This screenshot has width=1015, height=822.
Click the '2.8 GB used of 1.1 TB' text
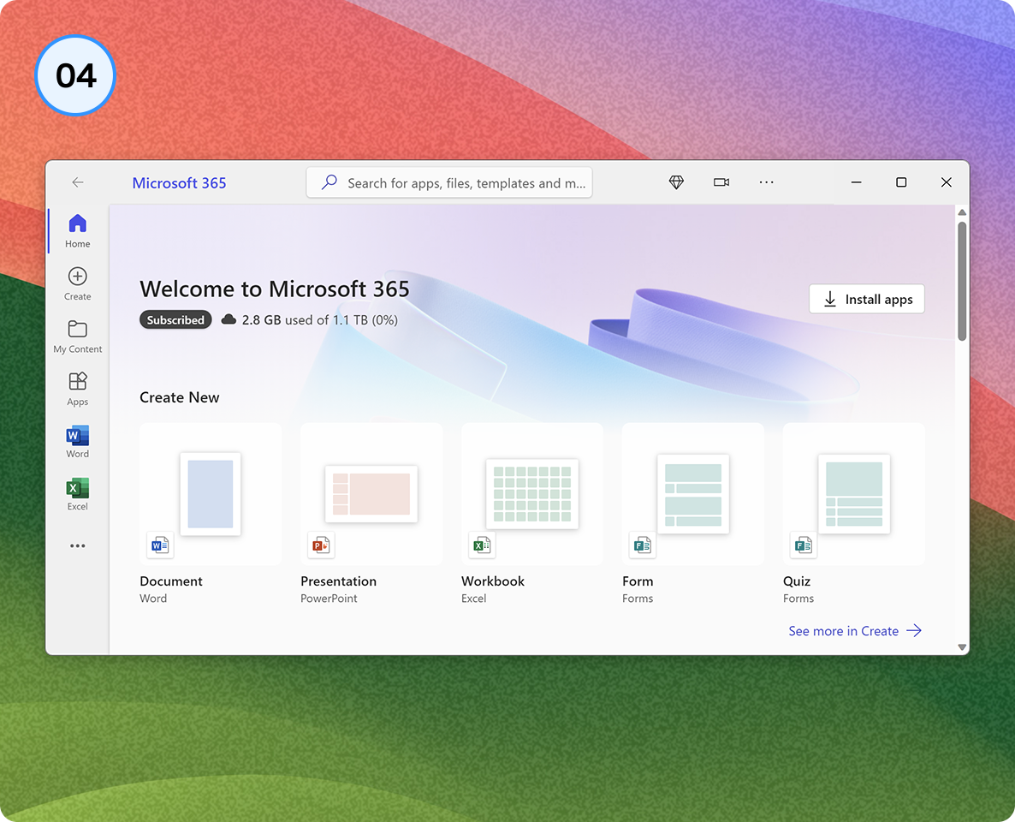pyautogui.click(x=320, y=320)
